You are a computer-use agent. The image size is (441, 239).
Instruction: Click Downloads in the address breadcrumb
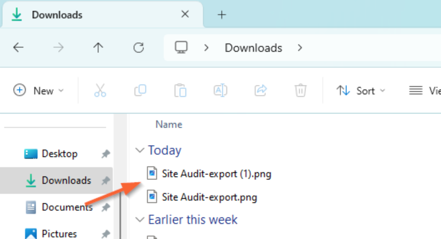coord(253,48)
